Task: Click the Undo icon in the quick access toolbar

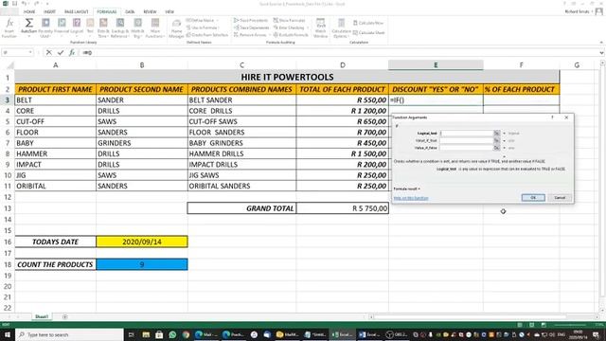Action: click(24, 4)
